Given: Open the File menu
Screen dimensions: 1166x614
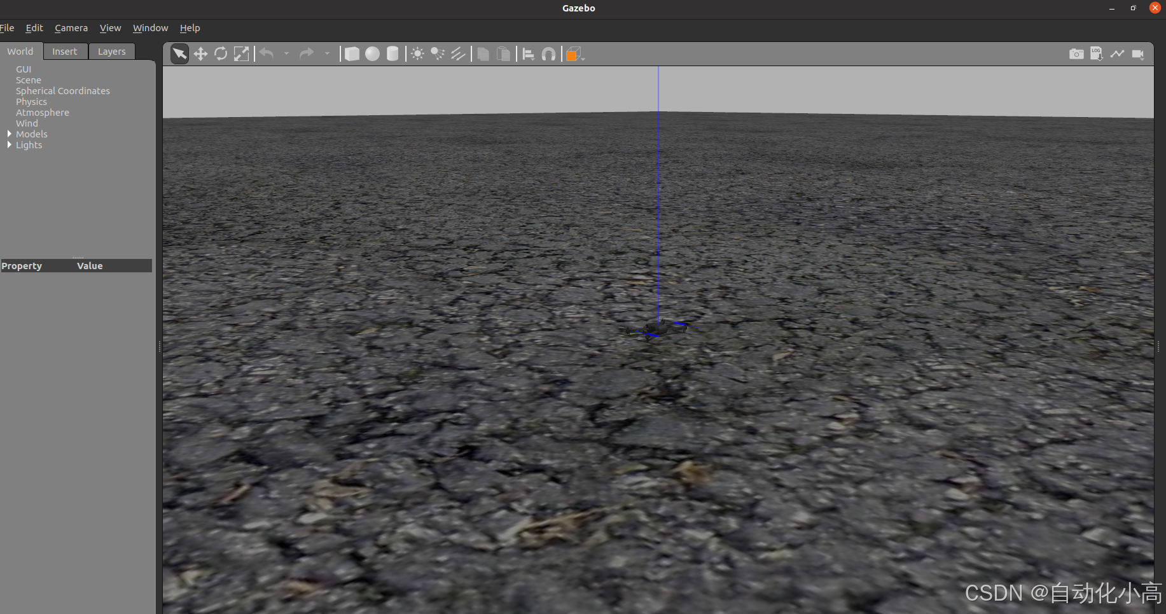Looking at the screenshot, I should pyautogui.click(x=7, y=28).
